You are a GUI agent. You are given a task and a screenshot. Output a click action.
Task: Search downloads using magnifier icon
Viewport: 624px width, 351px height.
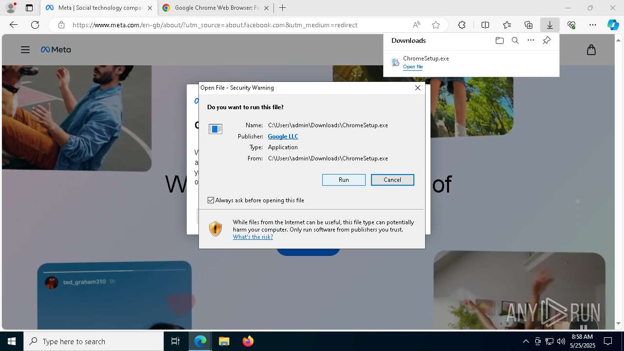tap(515, 40)
